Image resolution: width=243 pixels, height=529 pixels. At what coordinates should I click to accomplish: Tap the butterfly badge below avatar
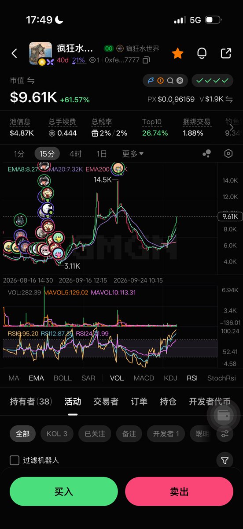pyautogui.click(x=49, y=62)
